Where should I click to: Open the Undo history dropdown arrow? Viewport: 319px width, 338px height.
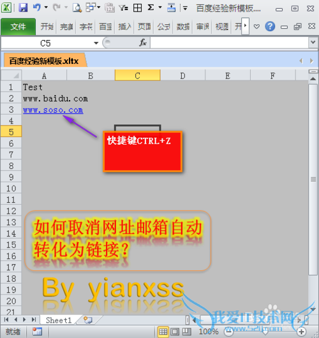[46, 7]
